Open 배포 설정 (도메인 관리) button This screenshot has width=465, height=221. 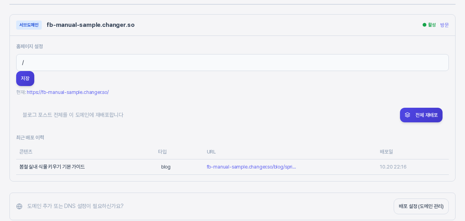(x=421, y=206)
